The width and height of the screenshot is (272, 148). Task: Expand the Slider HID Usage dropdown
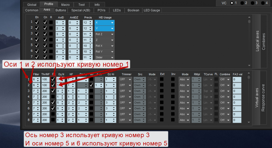(x=105, y=57)
